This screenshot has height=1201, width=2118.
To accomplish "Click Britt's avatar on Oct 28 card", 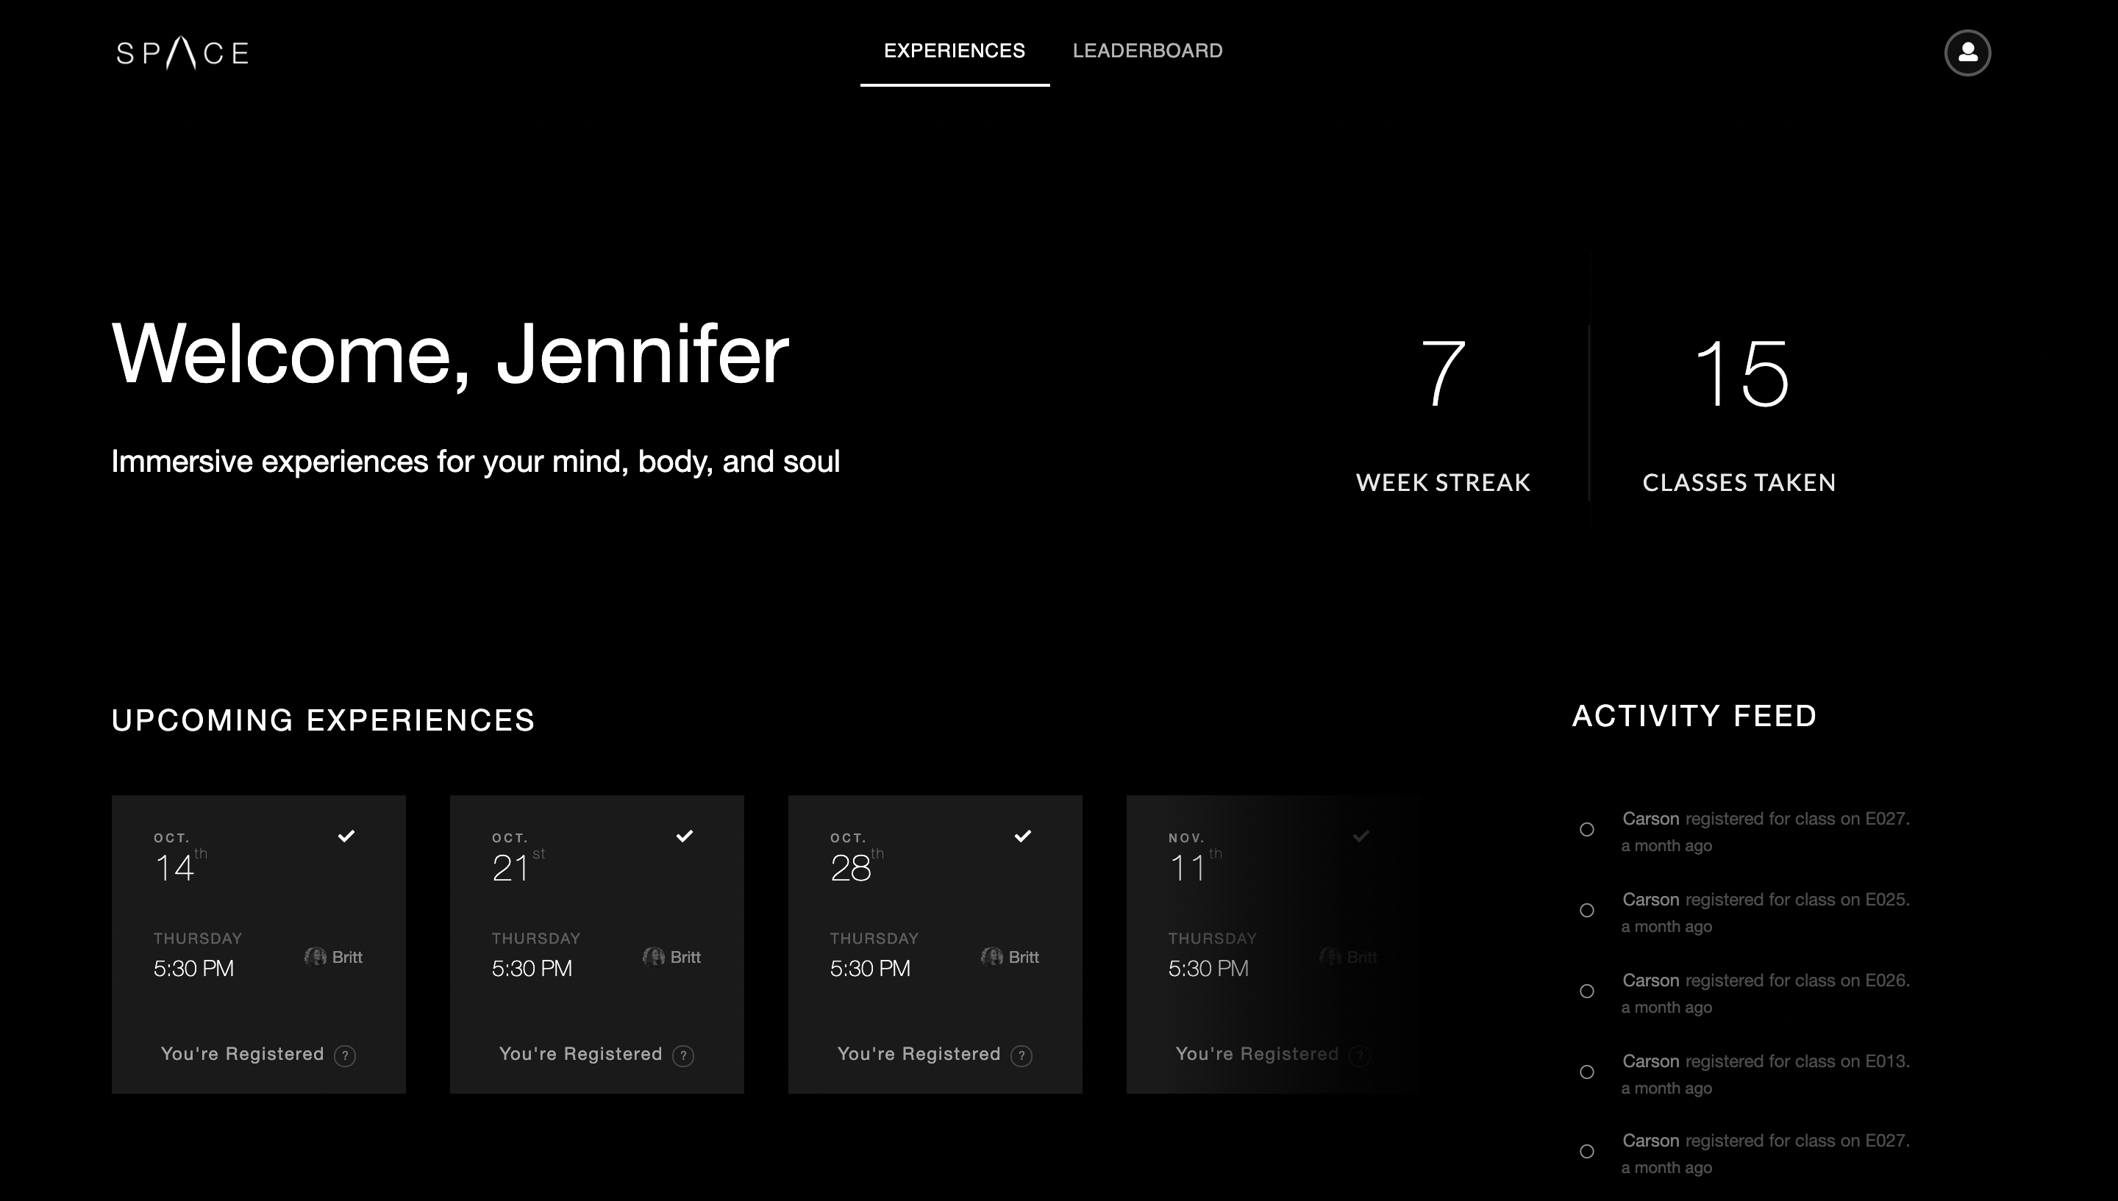I will pos(992,957).
